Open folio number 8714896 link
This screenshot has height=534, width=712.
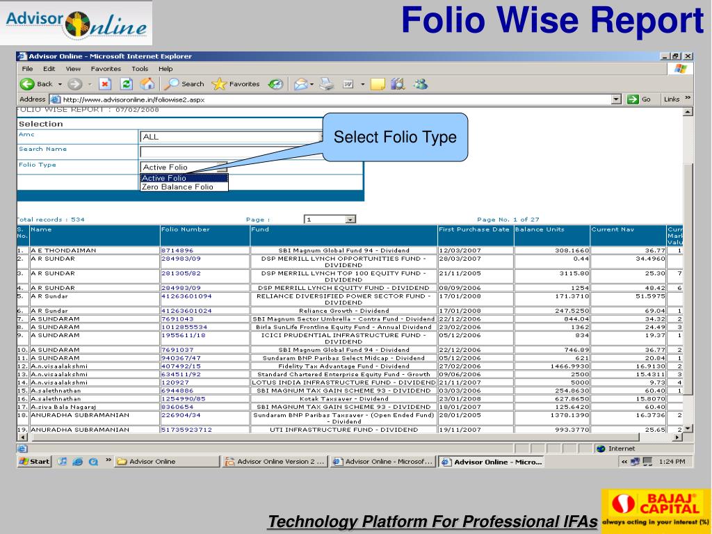pos(177,250)
